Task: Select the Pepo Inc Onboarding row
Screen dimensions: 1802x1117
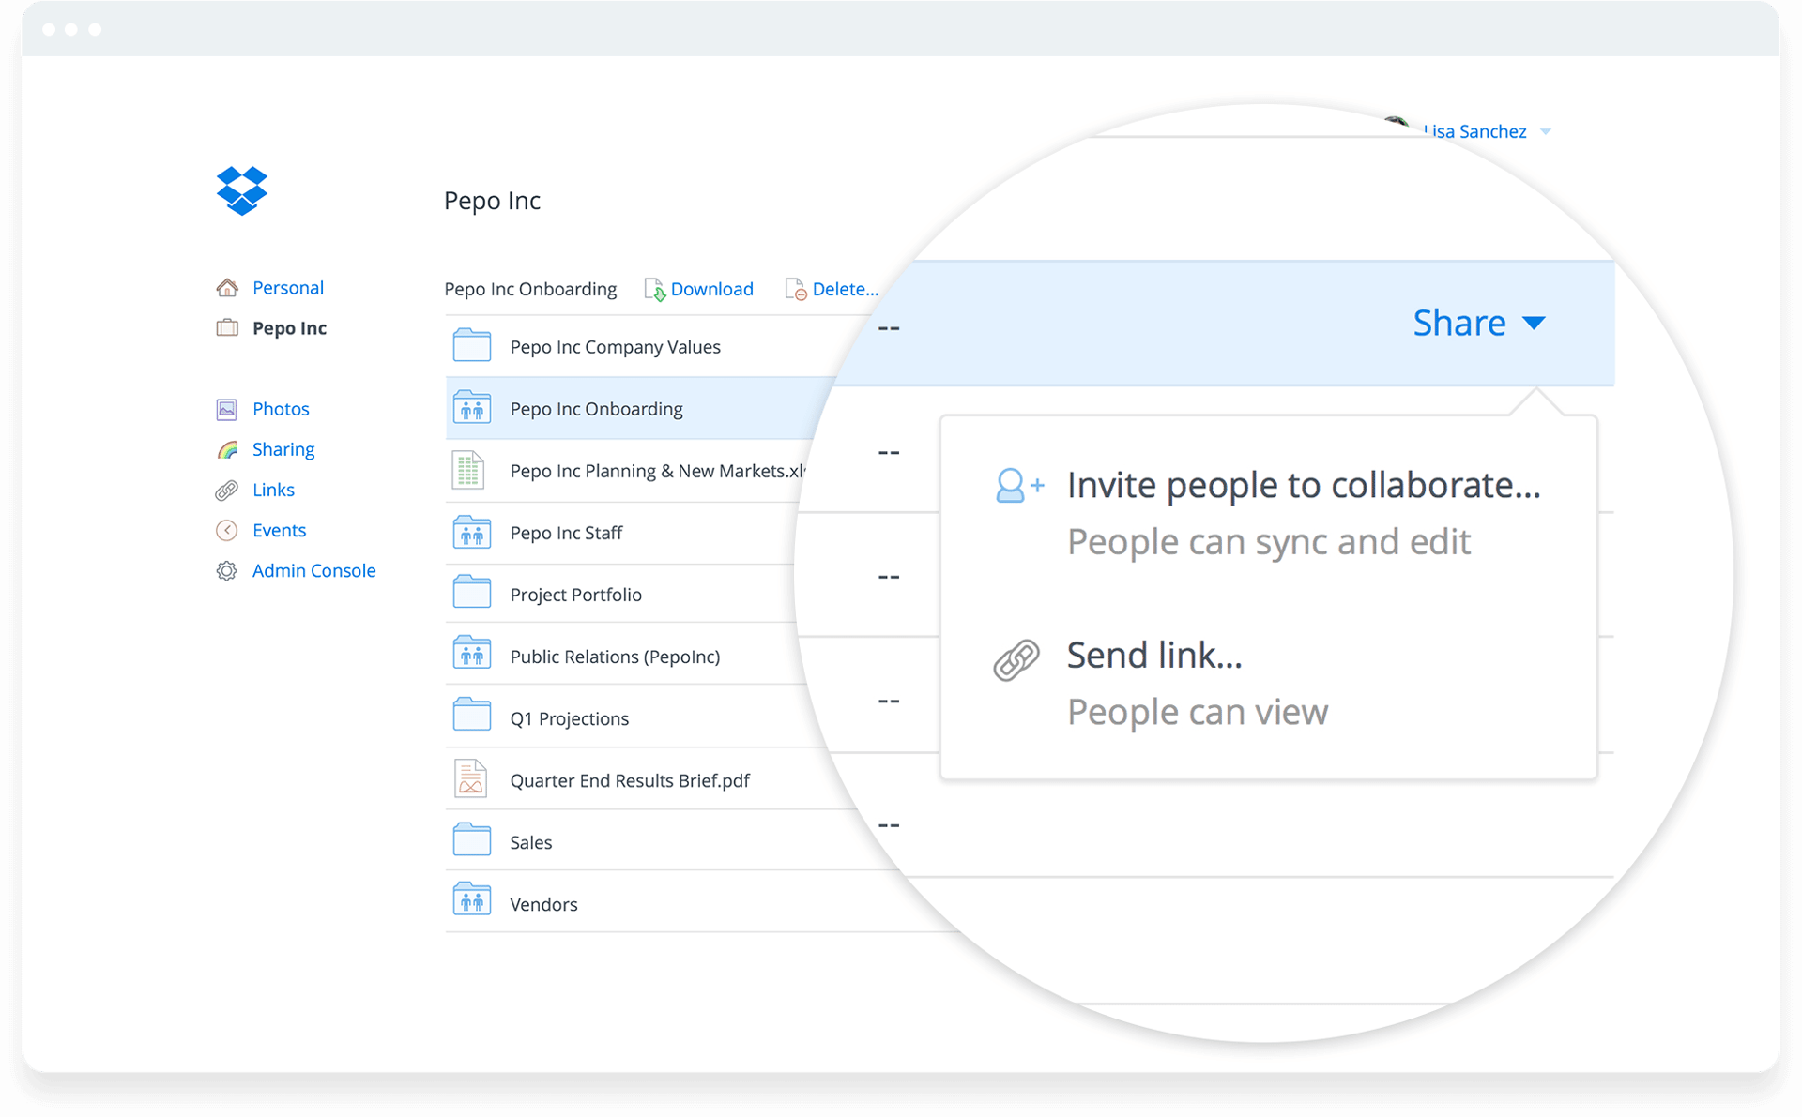Action: [x=596, y=409]
